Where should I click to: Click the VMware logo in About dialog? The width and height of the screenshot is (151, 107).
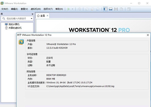21,42
